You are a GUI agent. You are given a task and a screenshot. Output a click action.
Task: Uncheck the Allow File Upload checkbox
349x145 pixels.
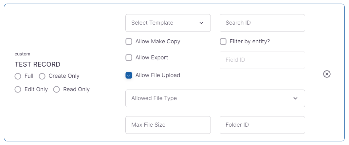coord(129,75)
